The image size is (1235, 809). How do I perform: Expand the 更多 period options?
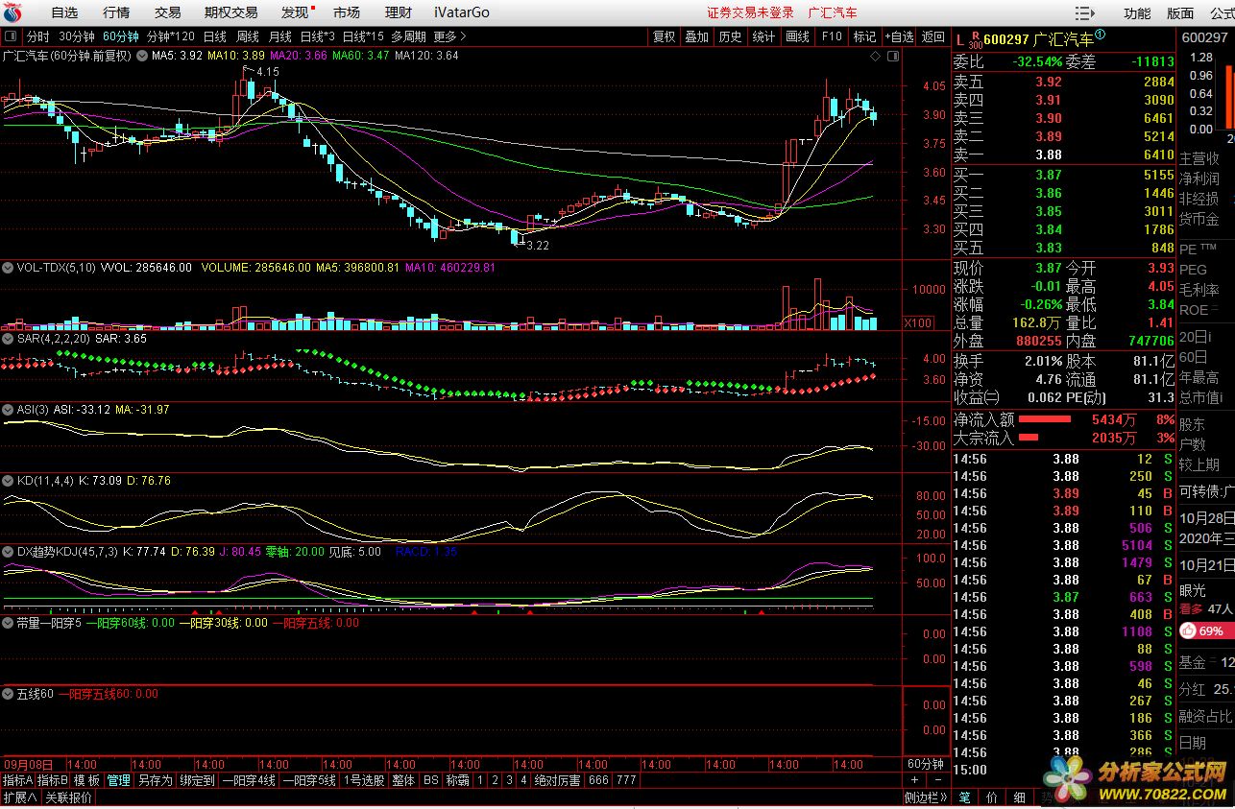click(x=449, y=36)
